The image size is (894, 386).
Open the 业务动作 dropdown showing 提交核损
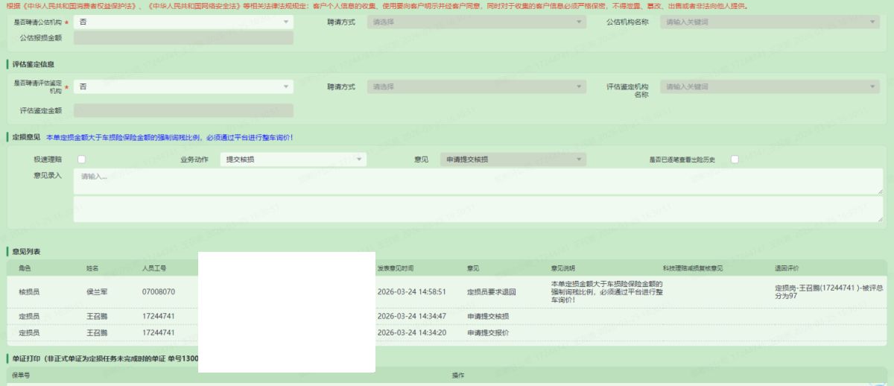pyautogui.click(x=294, y=159)
